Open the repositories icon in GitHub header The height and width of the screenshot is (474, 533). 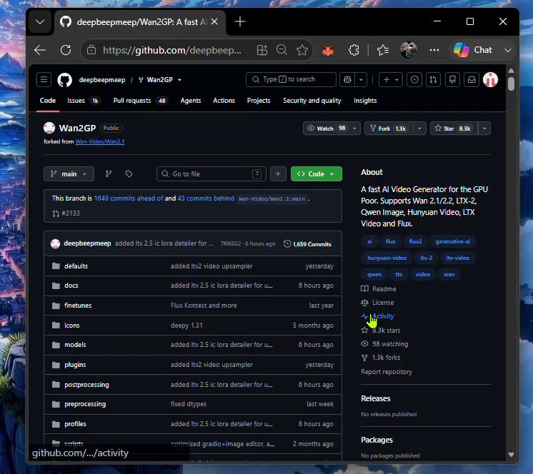[452, 79]
